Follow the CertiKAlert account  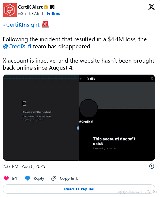pos(54,14)
